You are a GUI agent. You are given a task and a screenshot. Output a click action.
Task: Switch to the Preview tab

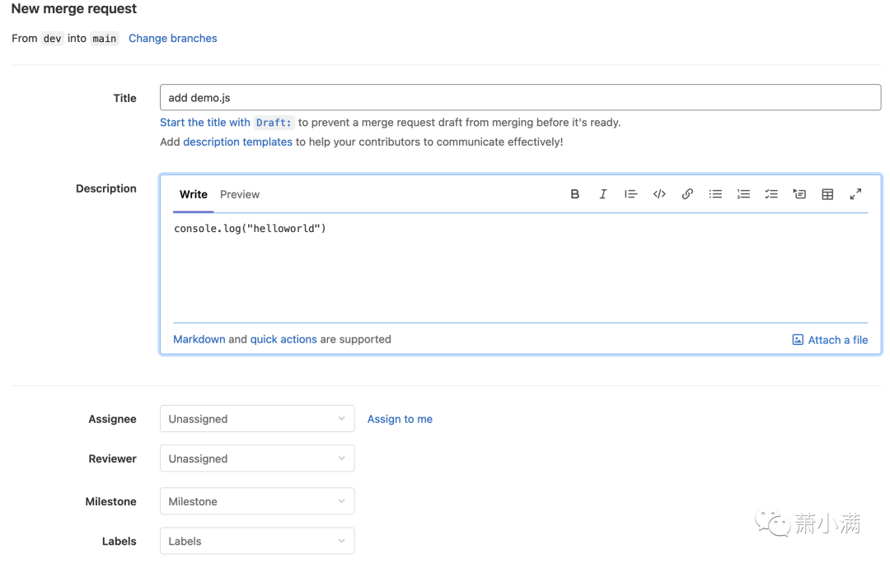coord(240,194)
